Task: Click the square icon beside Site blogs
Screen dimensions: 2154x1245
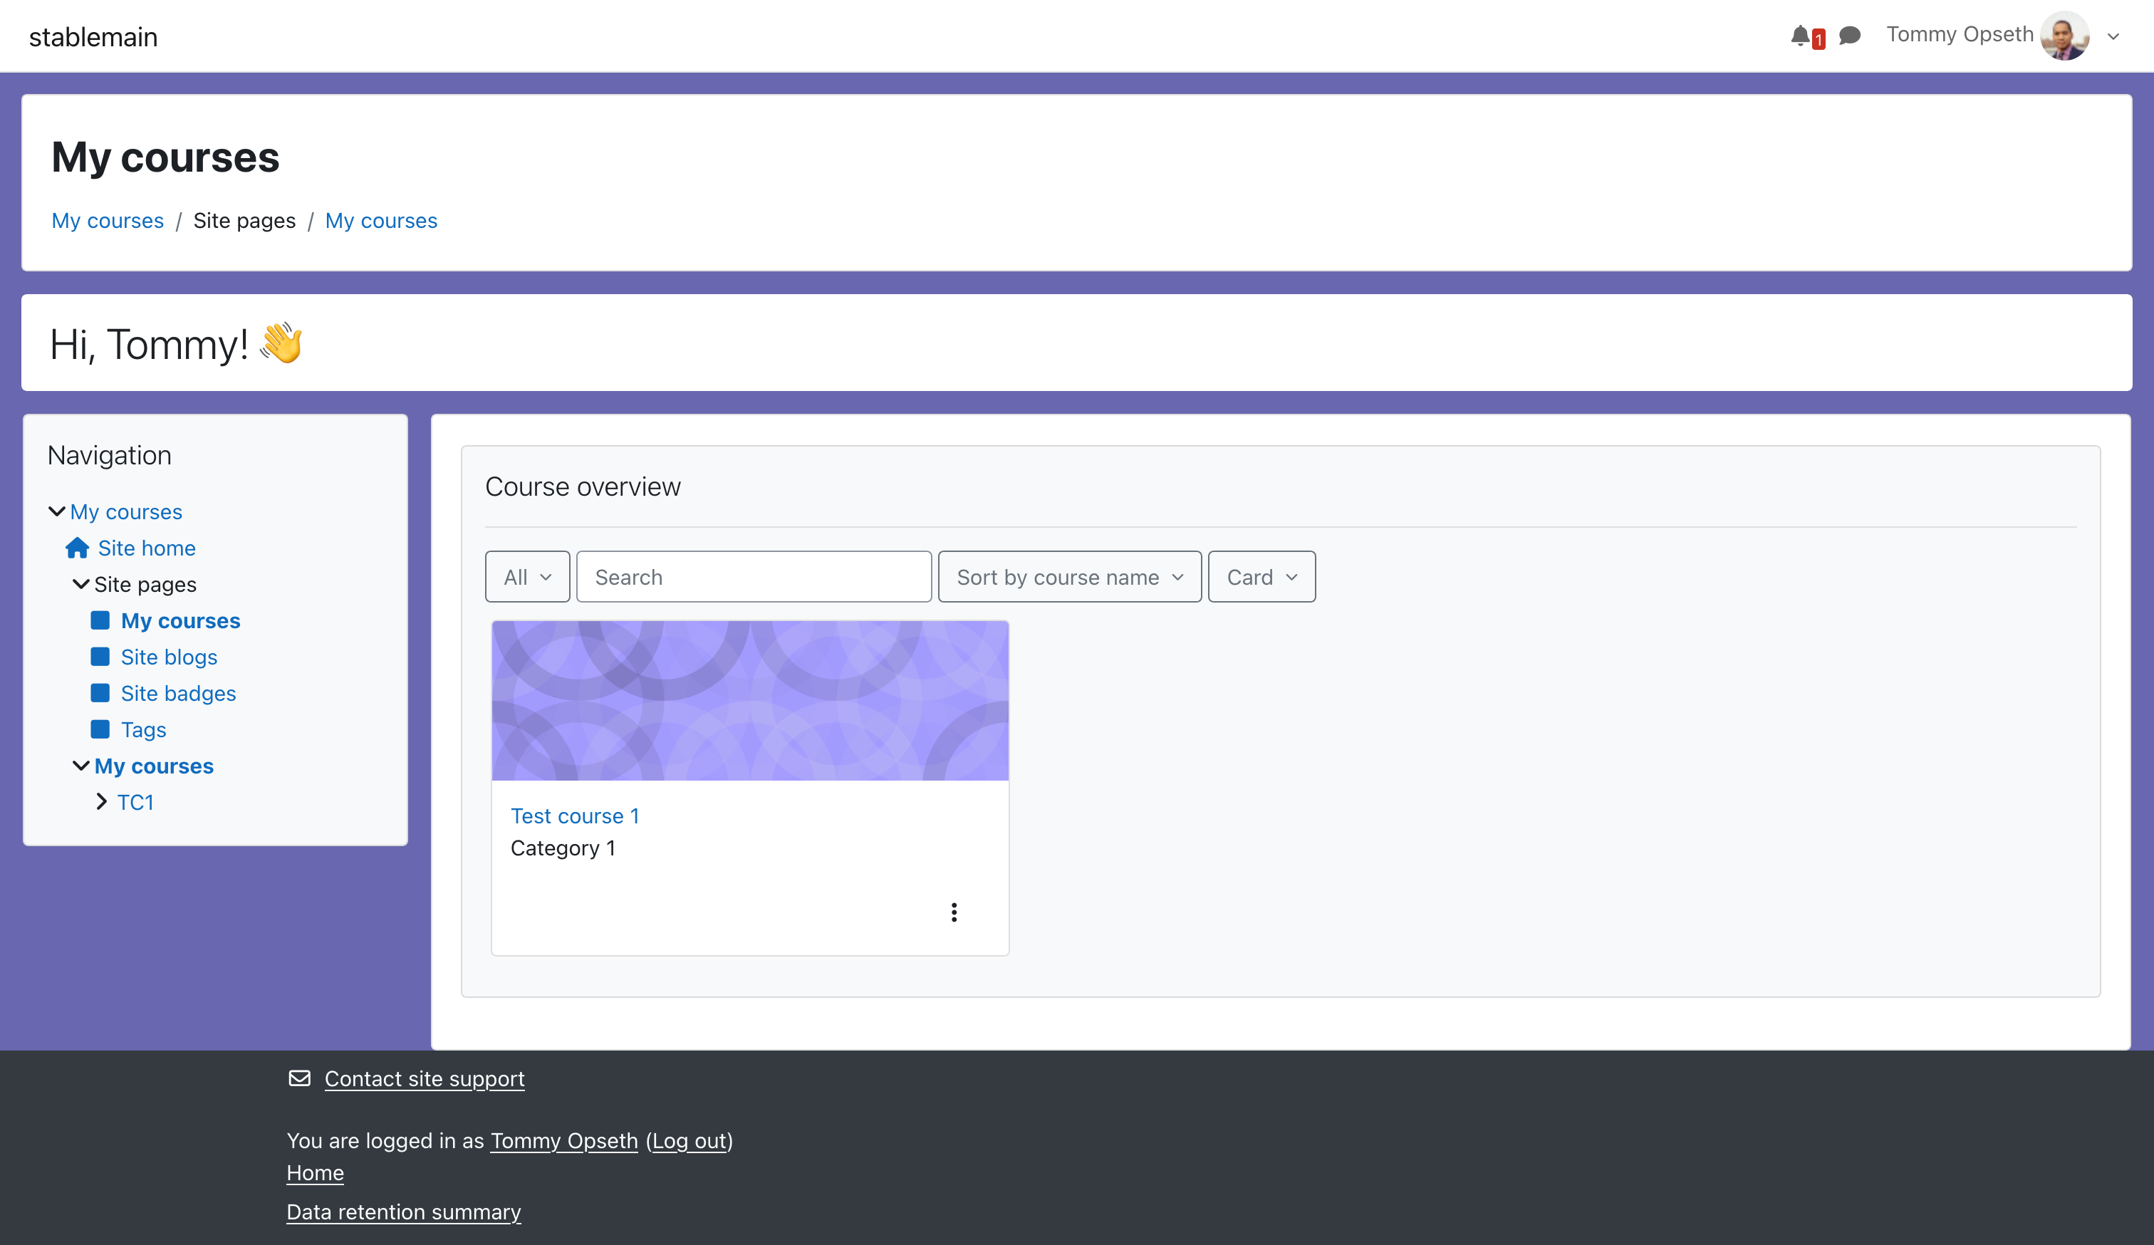Action: coord(100,656)
